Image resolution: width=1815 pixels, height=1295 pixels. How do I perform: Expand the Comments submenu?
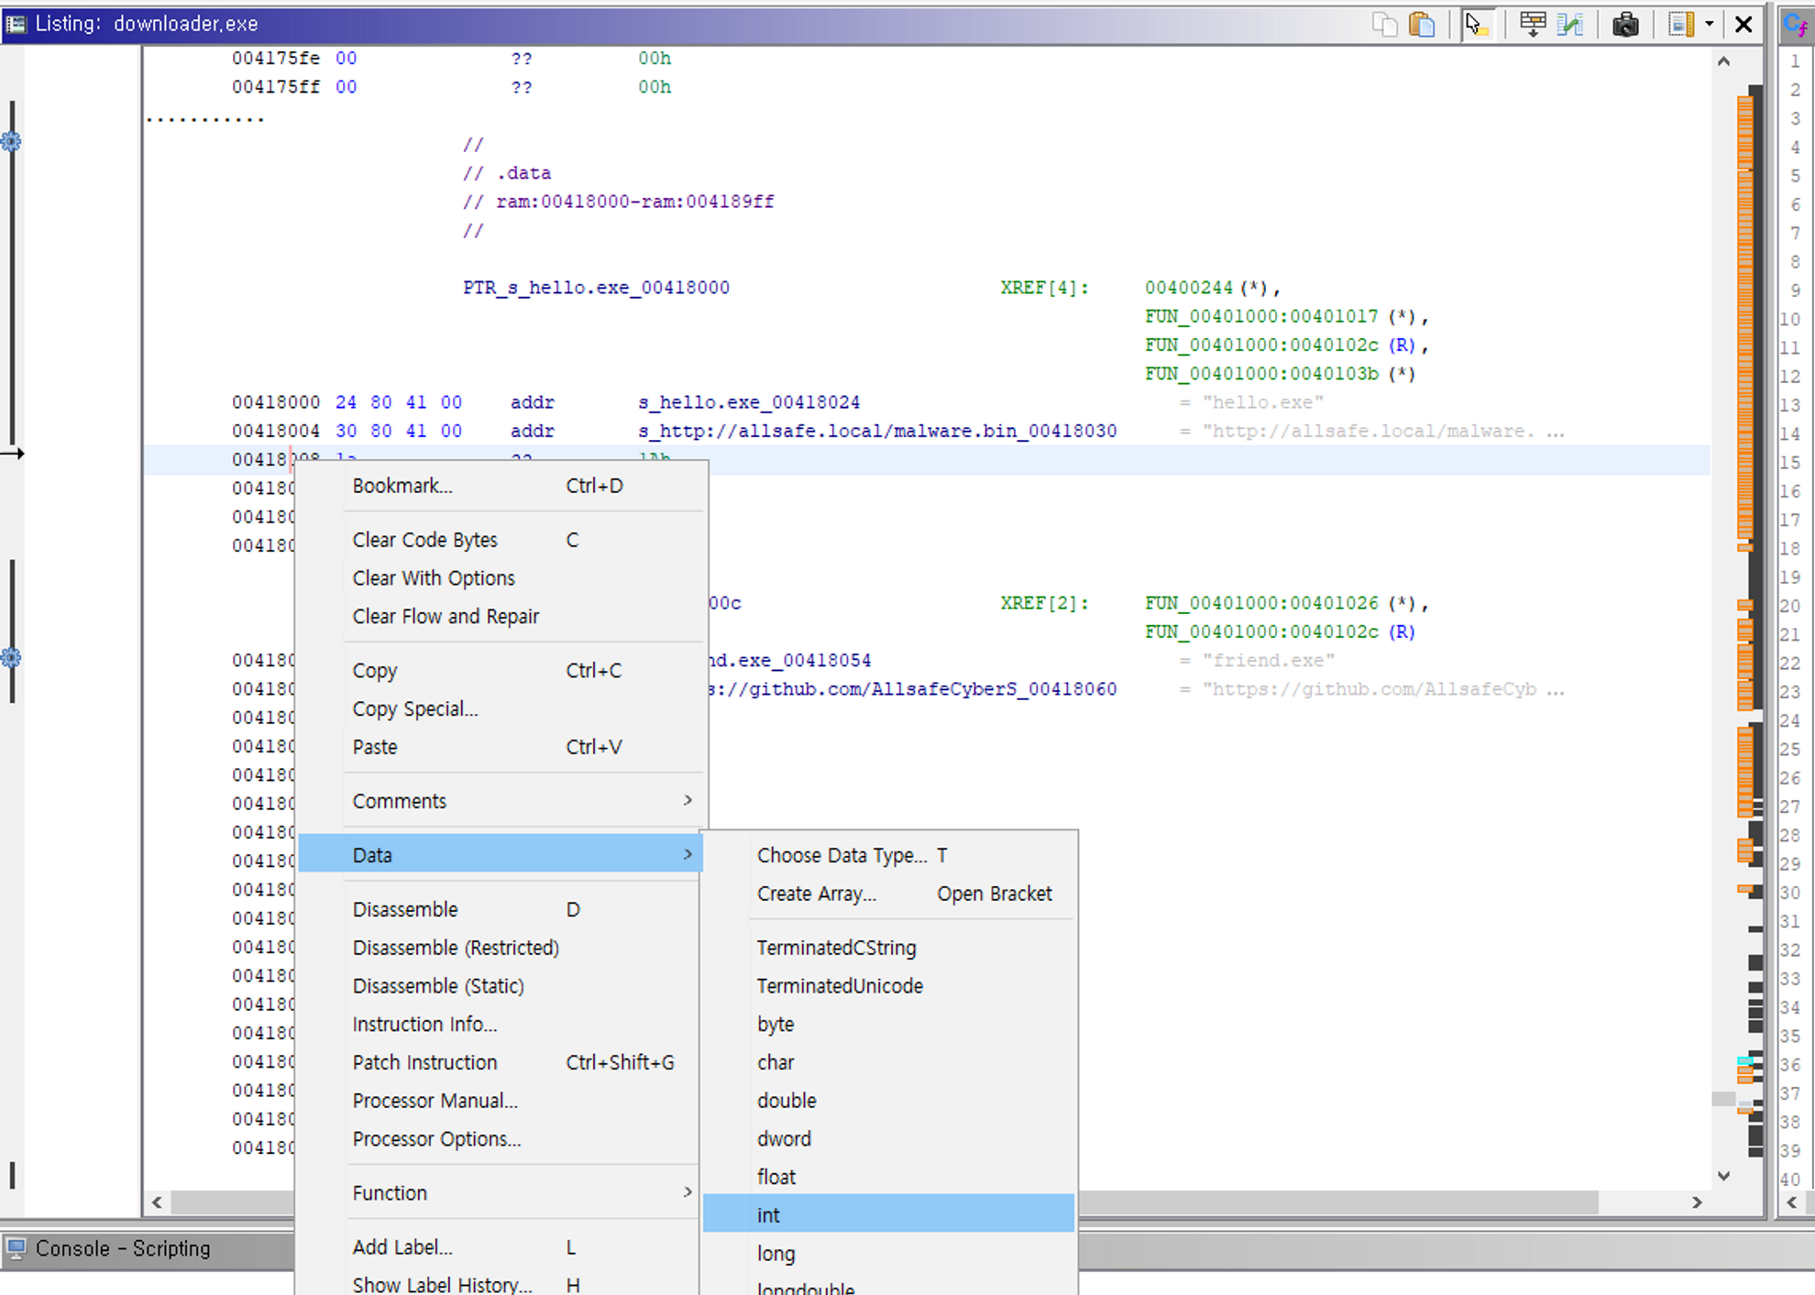pos(500,801)
